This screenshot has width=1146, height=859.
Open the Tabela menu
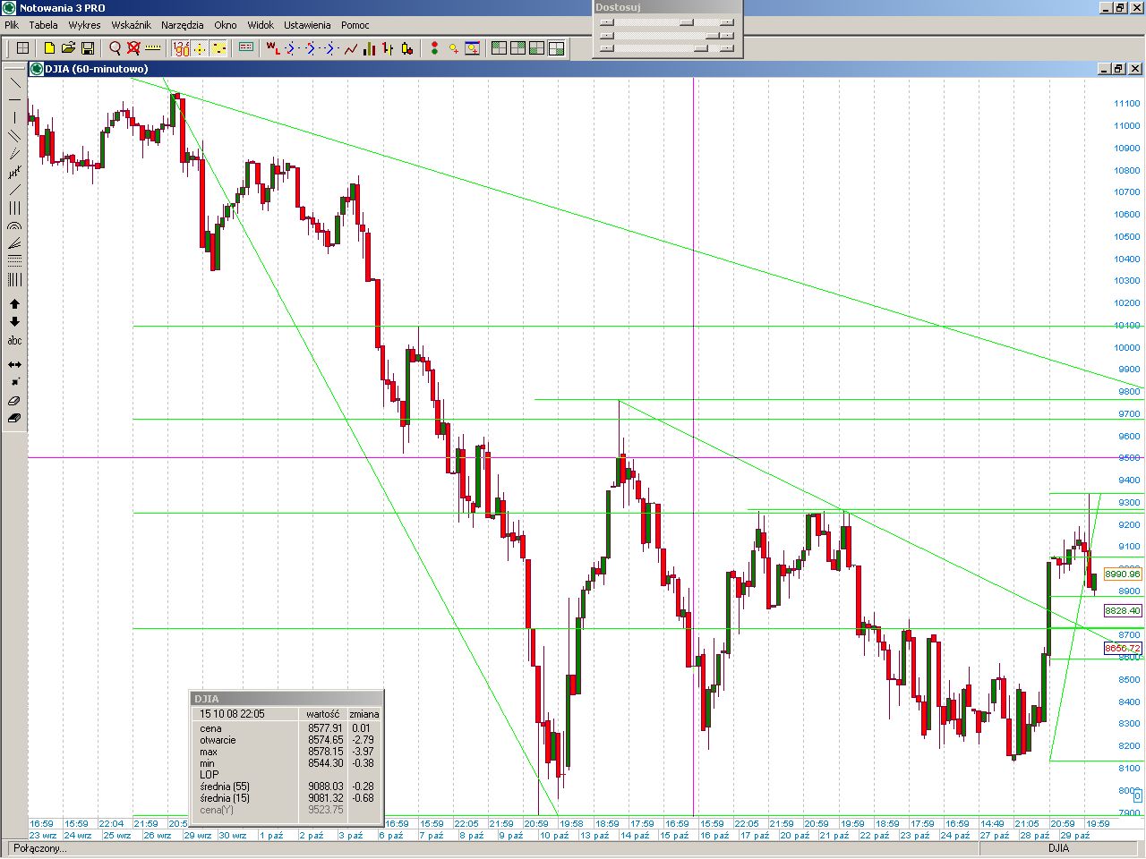[43, 25]
